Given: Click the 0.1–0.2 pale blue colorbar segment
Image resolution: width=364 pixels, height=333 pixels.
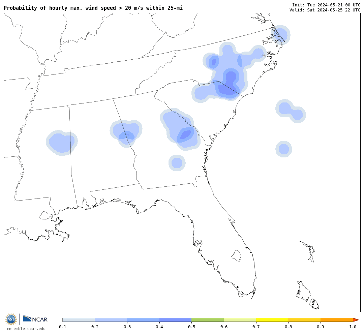Looking at the screenshot, I should coord(79,320).
